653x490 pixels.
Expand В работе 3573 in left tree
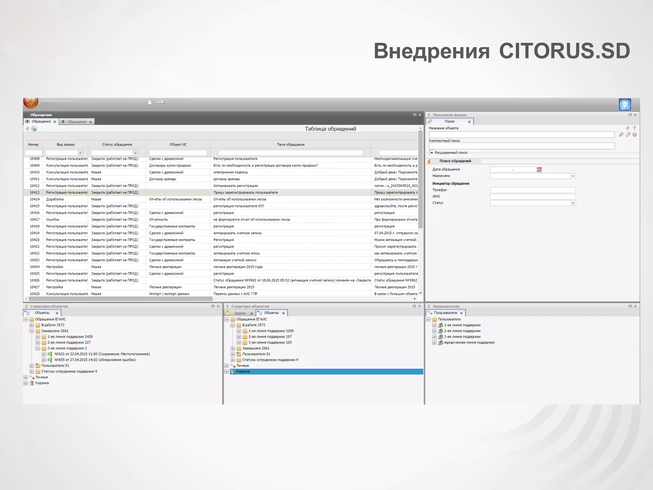coord(32,325)
